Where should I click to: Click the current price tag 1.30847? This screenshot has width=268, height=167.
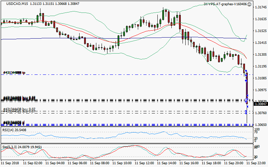(x=261, y=104)
